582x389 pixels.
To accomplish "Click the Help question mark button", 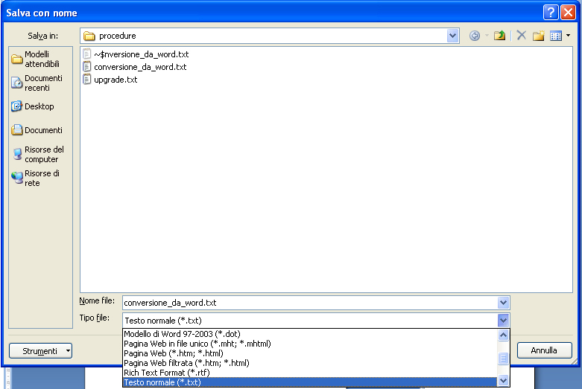I will click(551, 12).
